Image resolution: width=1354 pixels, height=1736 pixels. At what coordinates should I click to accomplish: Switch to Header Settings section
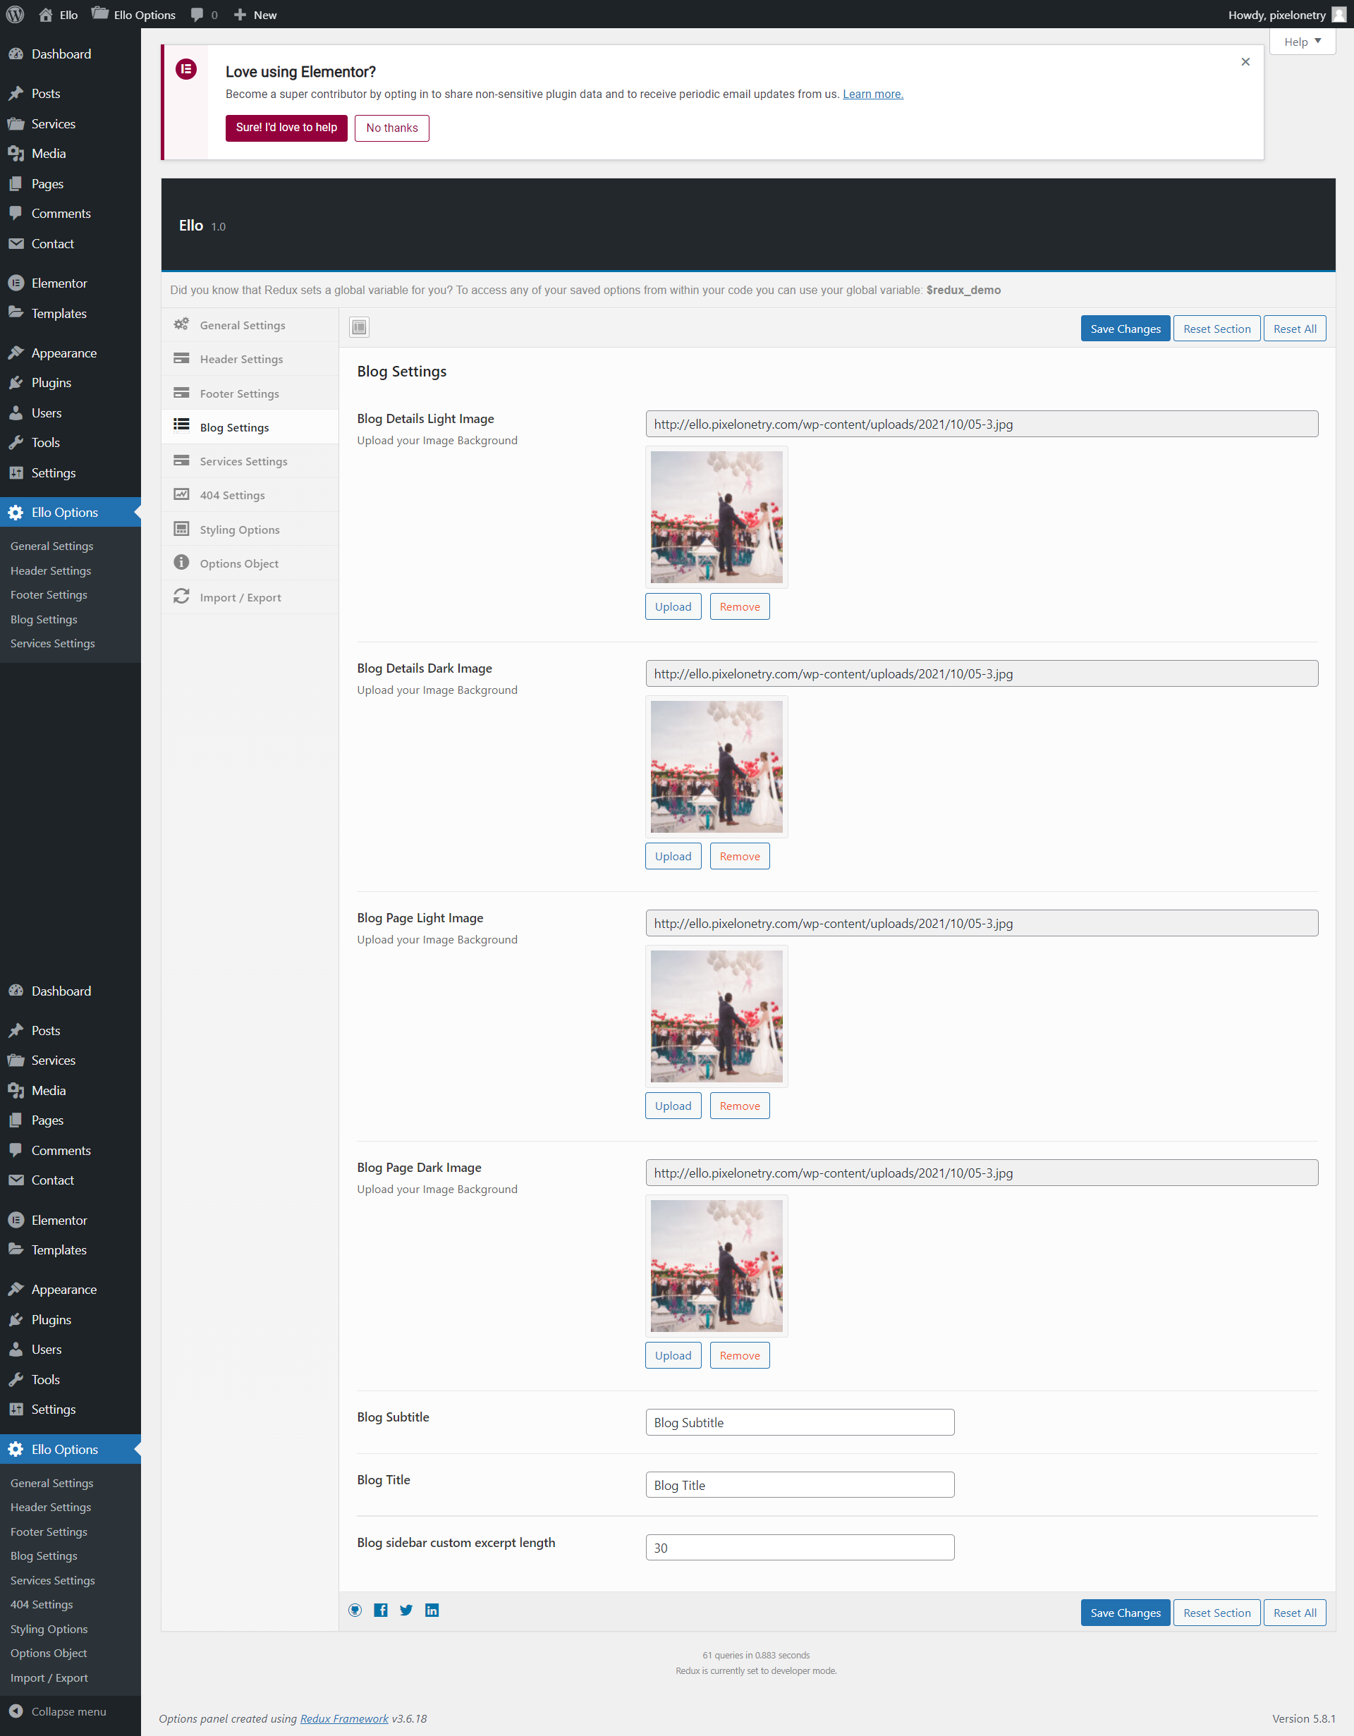click(241, 360)
